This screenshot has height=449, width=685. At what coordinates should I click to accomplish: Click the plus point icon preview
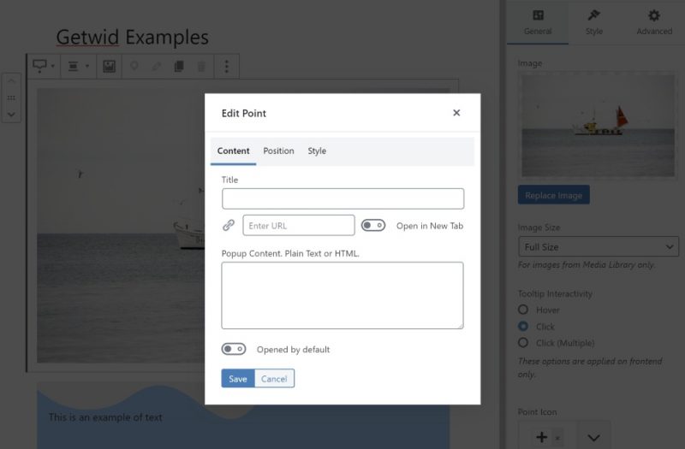542,437
